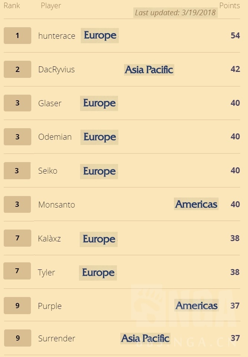Select Tyler in the rankings
Image resolution: width=248 pixels, height=357 pixels.
tap(46, 272)
